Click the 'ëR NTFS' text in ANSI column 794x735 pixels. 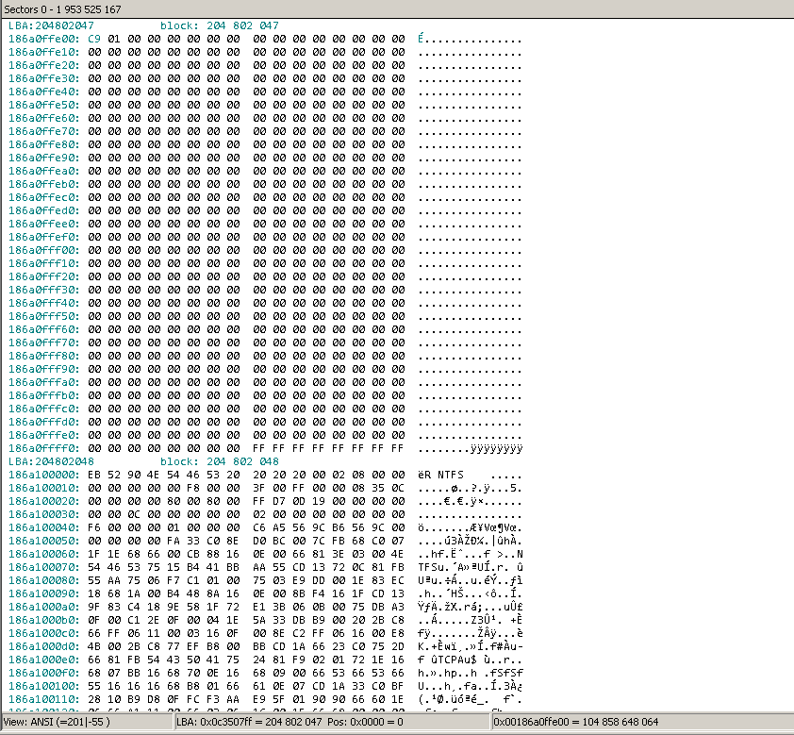[x=440, y=475]
